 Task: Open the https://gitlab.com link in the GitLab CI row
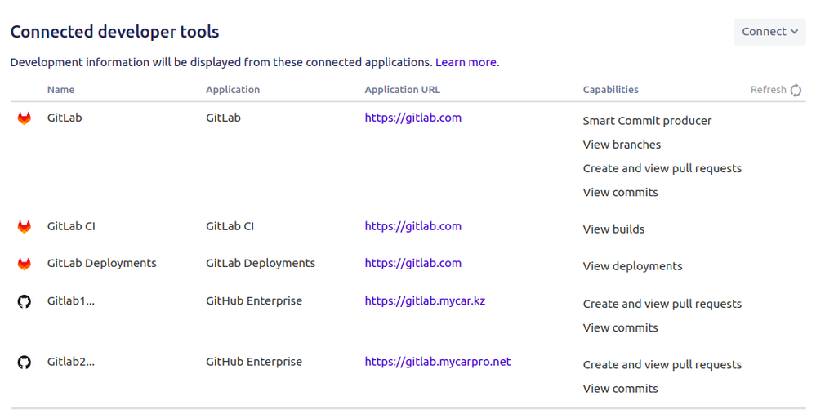(x=412, y=226)
